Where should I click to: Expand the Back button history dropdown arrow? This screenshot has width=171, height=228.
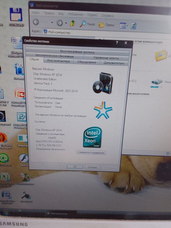pyautogui.click(x=52, y=22)
